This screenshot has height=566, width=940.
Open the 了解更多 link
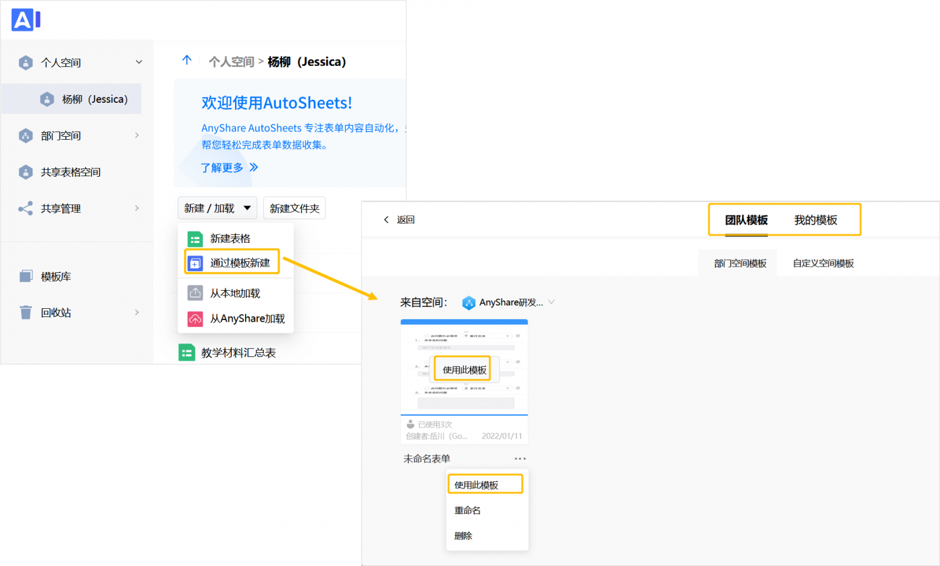click(x=222, y=168)
